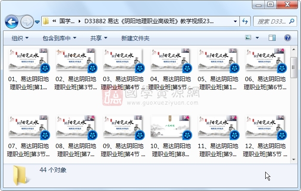Click the Forward navigation arrow
301x191 pixels.
pyautogui.click(x=27, y=22)
